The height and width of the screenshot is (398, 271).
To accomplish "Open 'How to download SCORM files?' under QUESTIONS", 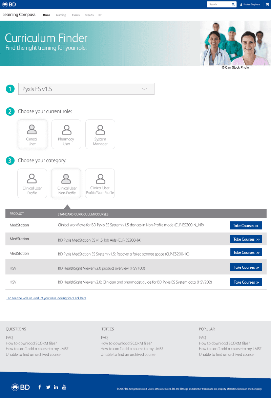I will pyautogui.click(x=31, y=343).
